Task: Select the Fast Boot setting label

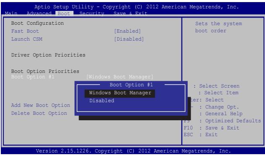Action: tap(25, 31)
